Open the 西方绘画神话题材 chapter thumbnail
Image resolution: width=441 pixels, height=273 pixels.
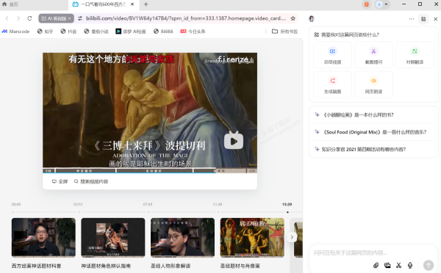pos(43,238)
